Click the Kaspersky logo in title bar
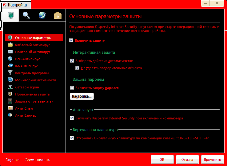 click(5, 5)
